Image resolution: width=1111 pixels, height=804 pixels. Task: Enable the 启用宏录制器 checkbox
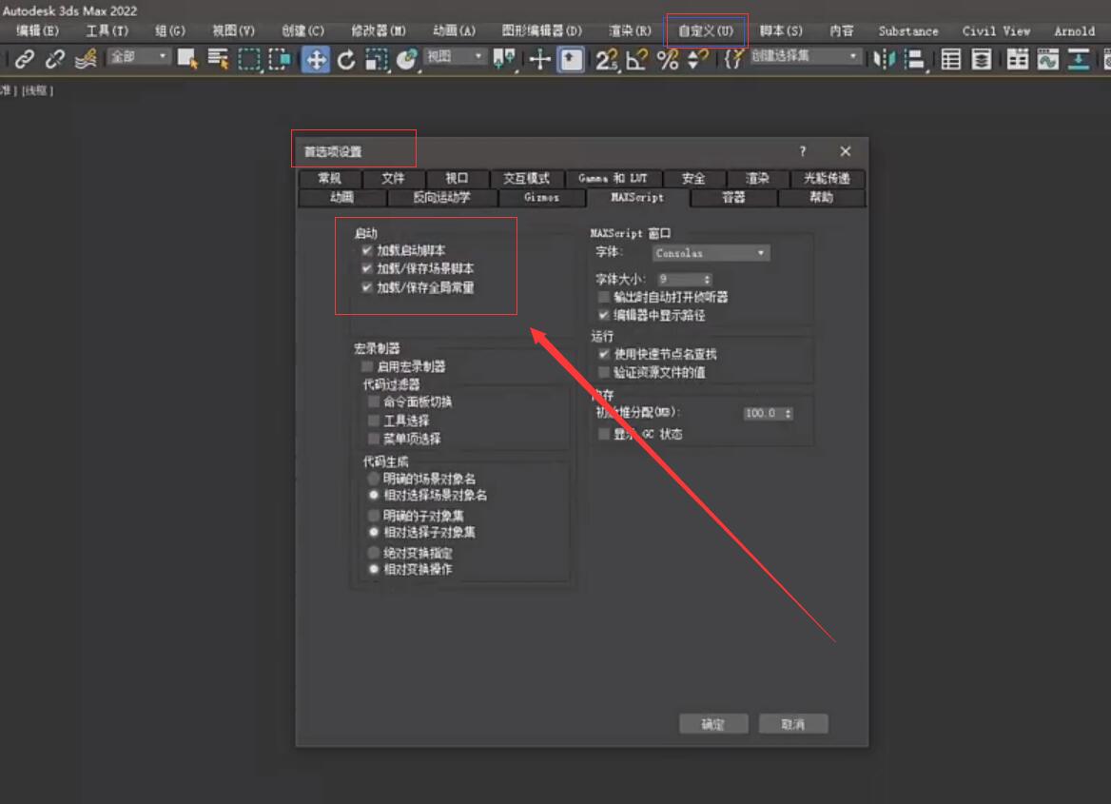pos(366,366)
